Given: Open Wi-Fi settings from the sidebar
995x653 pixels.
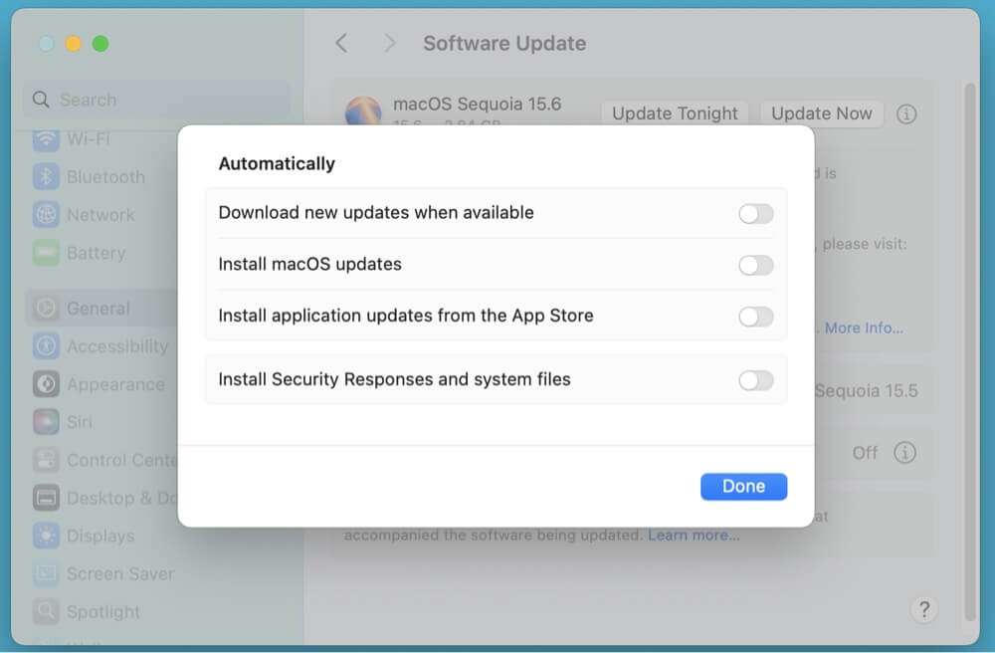Looking at the screenshot, I should (90, 138).
